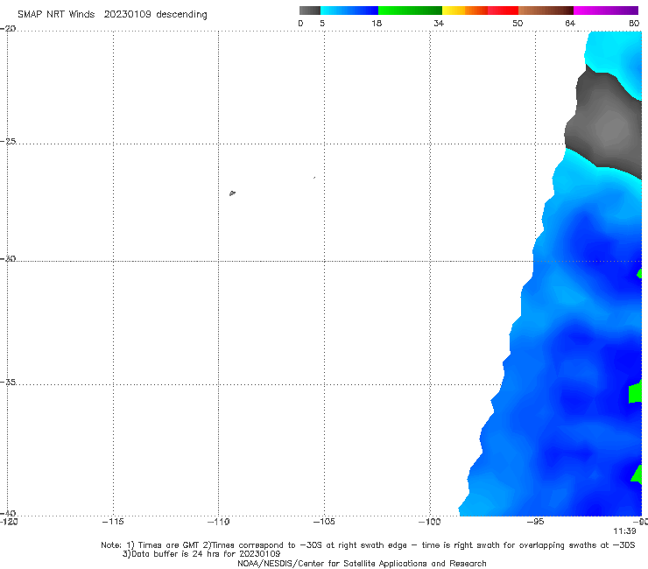Click the magenta segment of the color bar
The height and width of the screenshot is (569, 648).
[x=606, y=11]
